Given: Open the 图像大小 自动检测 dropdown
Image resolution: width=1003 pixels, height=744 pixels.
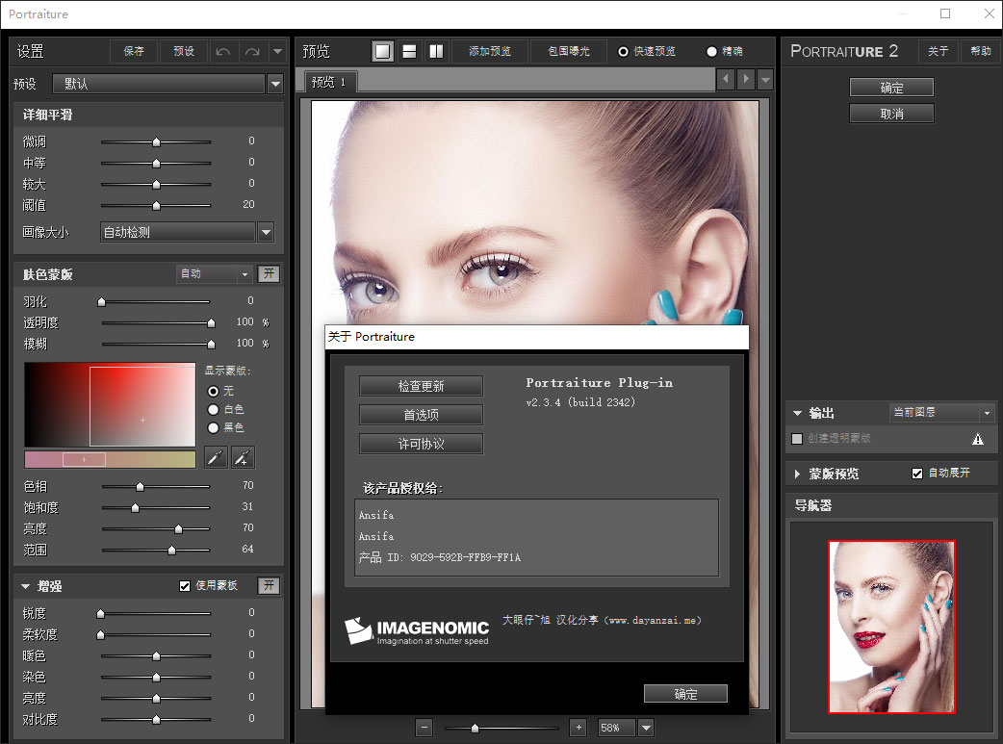Looking at the screenshot, I should [x=266, y=232].
